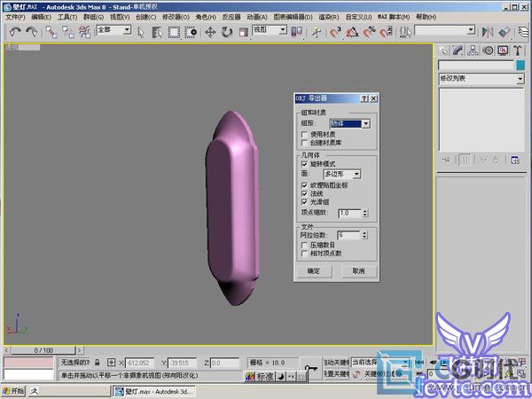Image resolution: width=532 pixels, height=399 pixels.
Task: Adjust the 顶点缩放 spinner arrows
Action: [x=365, y=213]
